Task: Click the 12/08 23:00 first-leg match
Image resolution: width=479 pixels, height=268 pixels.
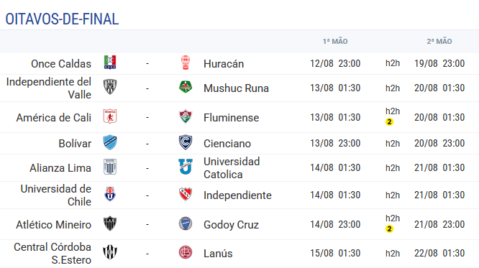Action: (x=335, y=63)
